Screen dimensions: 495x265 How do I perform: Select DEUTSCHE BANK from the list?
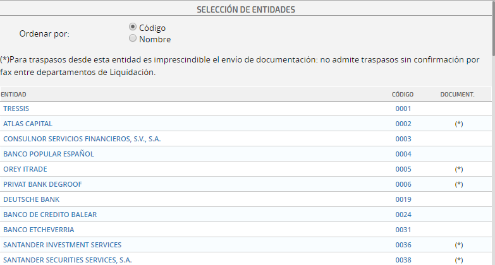pyautogui.click(x=31, y=199)
